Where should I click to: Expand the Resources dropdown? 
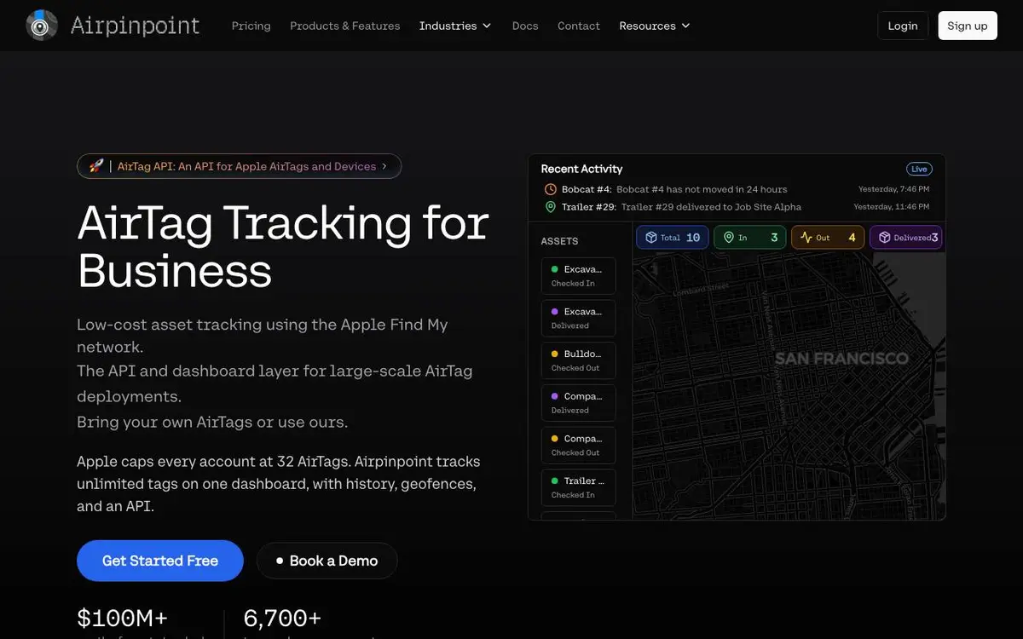point(655,26)
